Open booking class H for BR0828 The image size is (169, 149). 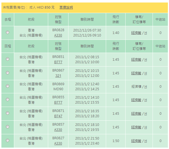click(x=146, y=33)
